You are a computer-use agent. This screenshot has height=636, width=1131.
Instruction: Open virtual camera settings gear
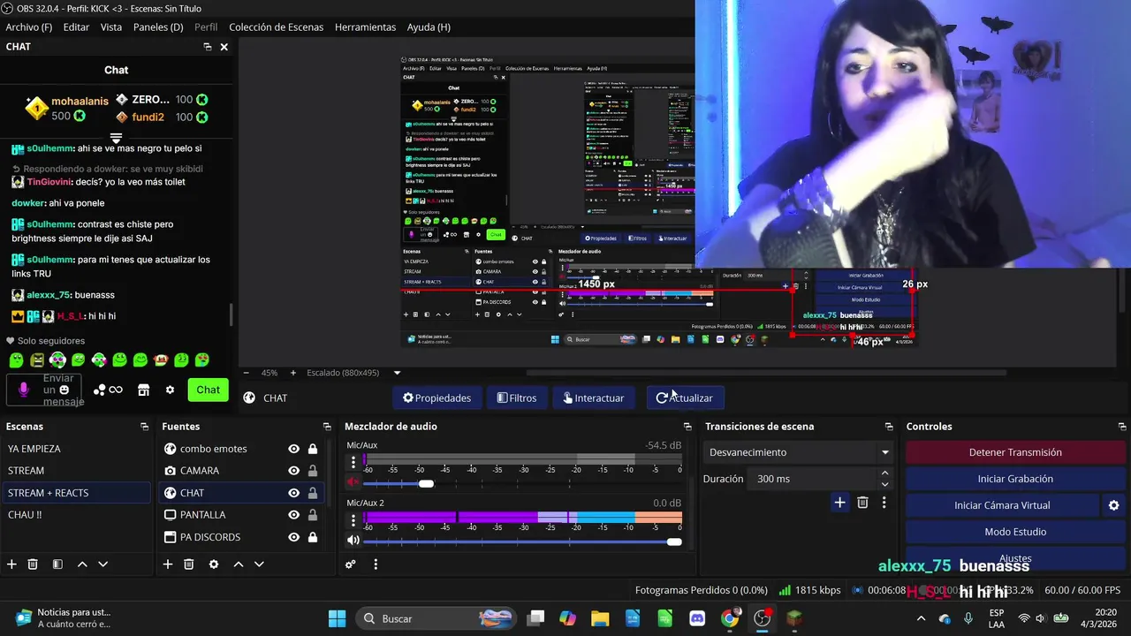tap(1113, 505)
